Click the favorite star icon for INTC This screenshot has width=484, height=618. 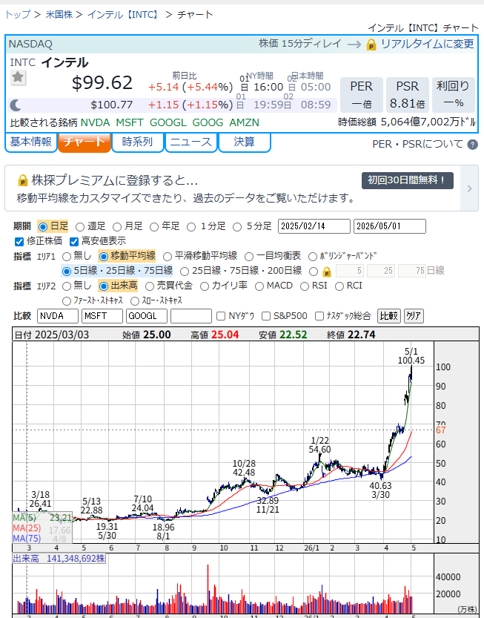click(x=18, y=77)
